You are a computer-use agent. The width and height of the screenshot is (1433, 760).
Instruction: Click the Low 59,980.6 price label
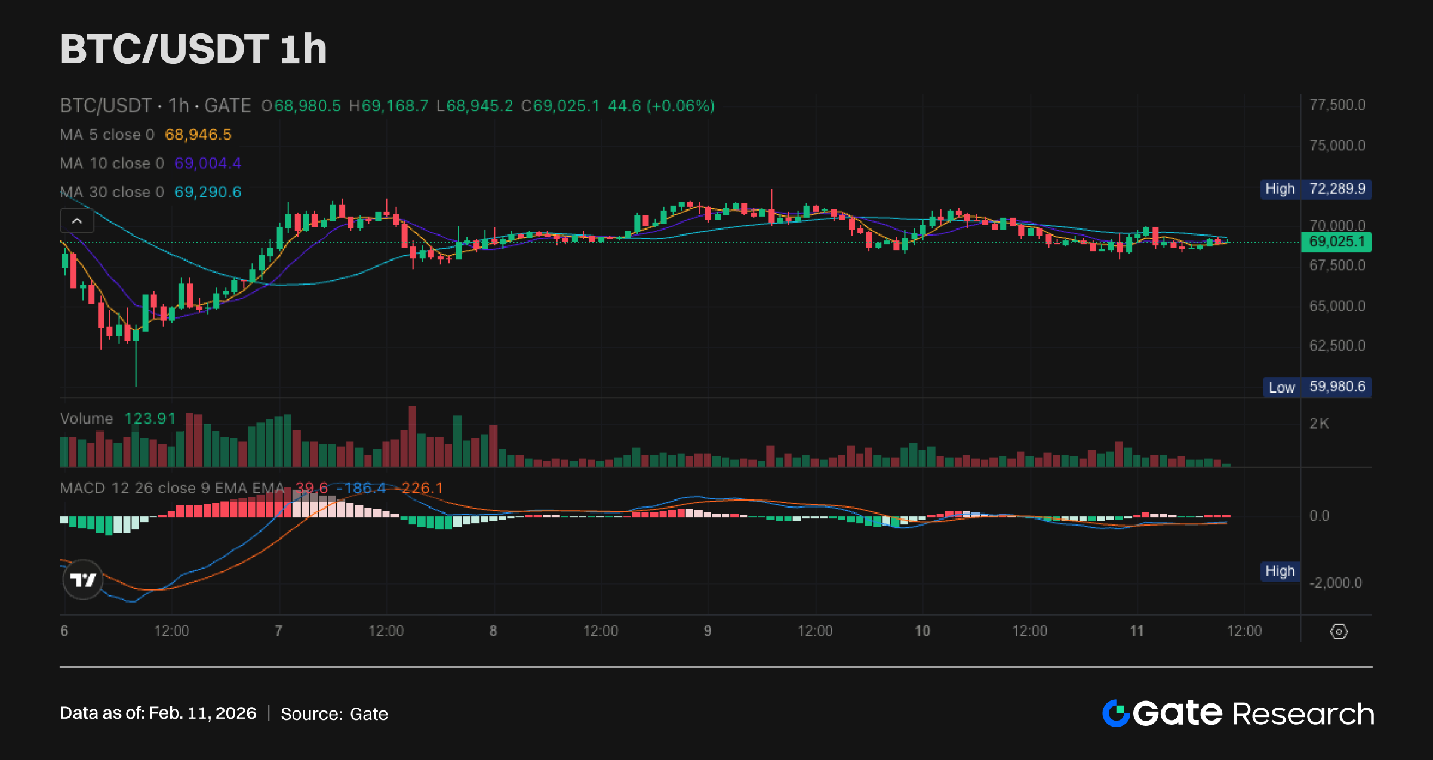click(1317, 387)
